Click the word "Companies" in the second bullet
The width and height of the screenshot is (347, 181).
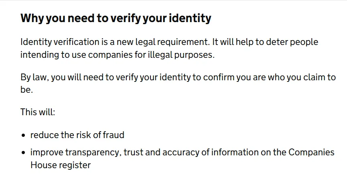(311, 153)
